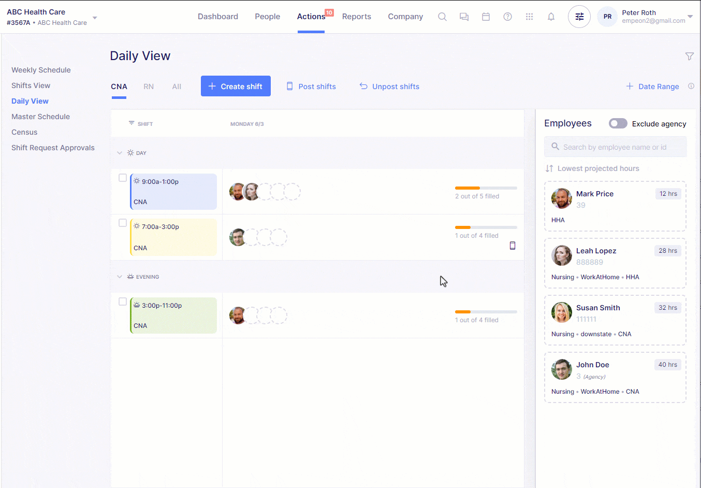Open the Reports menu
Screen dimensions: 701x488
coord(356,17)
